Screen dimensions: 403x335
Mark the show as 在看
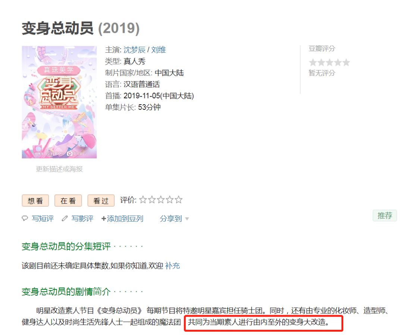tap(68, 201)
